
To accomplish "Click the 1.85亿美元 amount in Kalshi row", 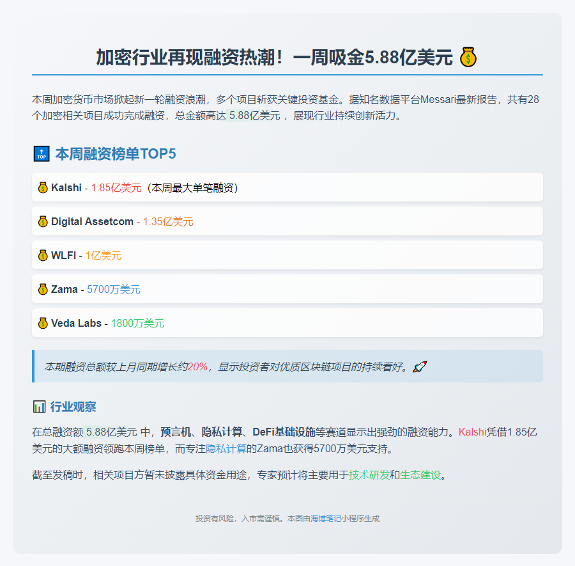I will tap(116, 187).
